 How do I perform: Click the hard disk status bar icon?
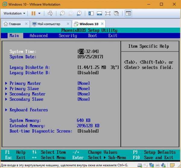[140, 165]
